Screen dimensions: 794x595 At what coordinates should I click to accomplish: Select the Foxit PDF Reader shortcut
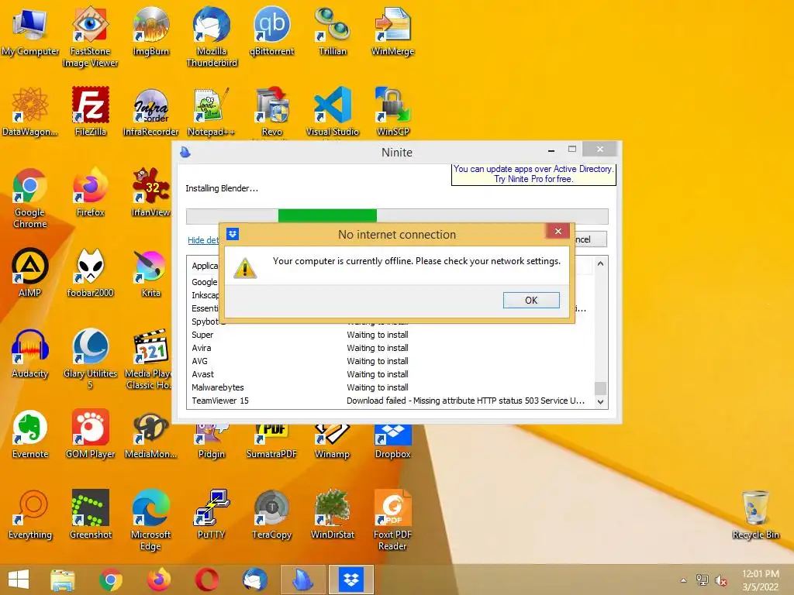(x=392, y=520)
